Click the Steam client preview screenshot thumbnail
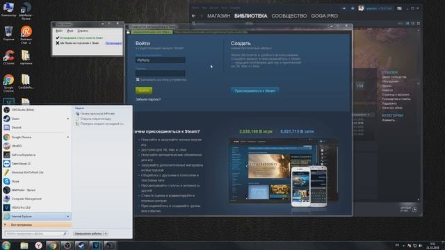The image size is (445, 250). 283,171
